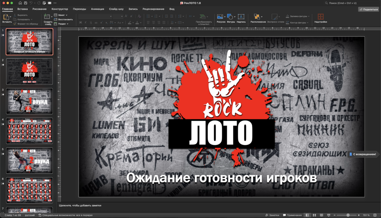Click Слайд 1 из 99 status text
Image resolution: width=381 pixels, height=218 pixels.
13,215
